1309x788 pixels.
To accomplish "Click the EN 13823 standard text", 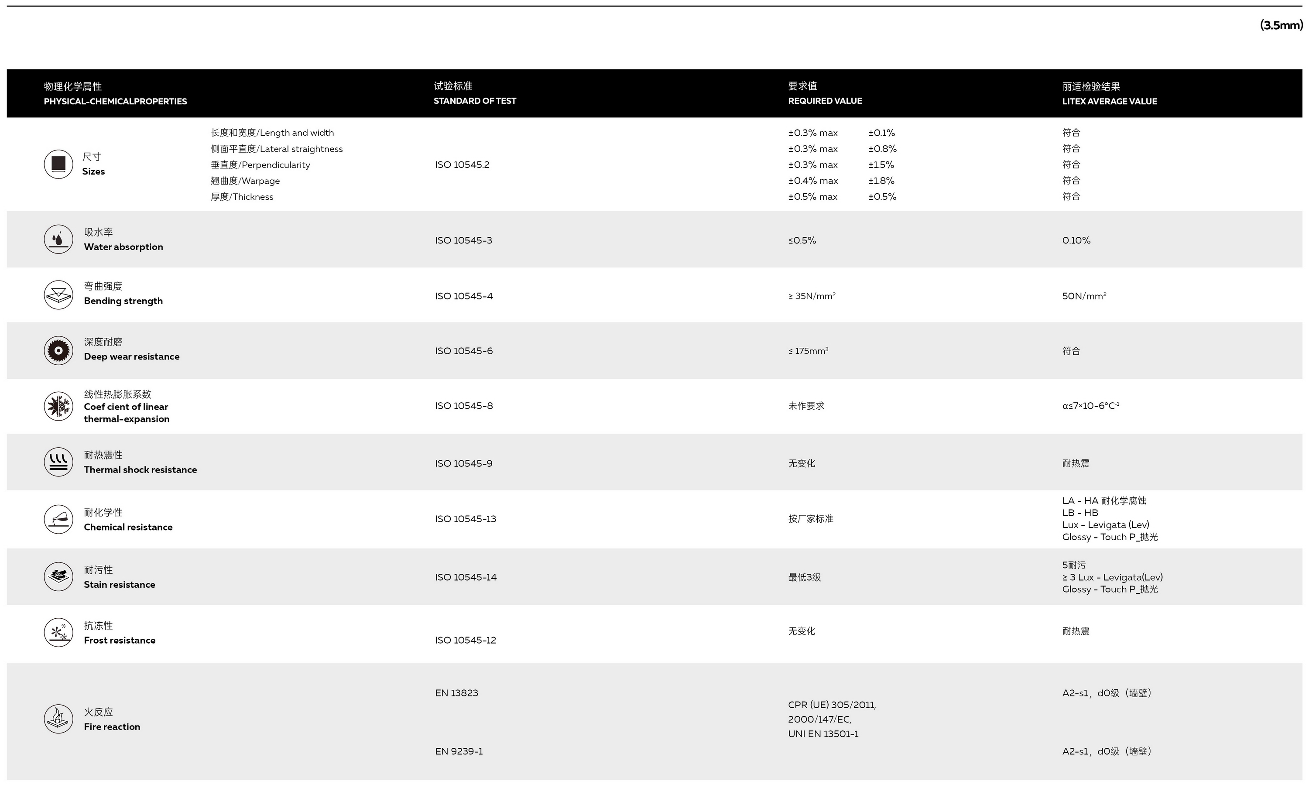I will click(457, 693).
